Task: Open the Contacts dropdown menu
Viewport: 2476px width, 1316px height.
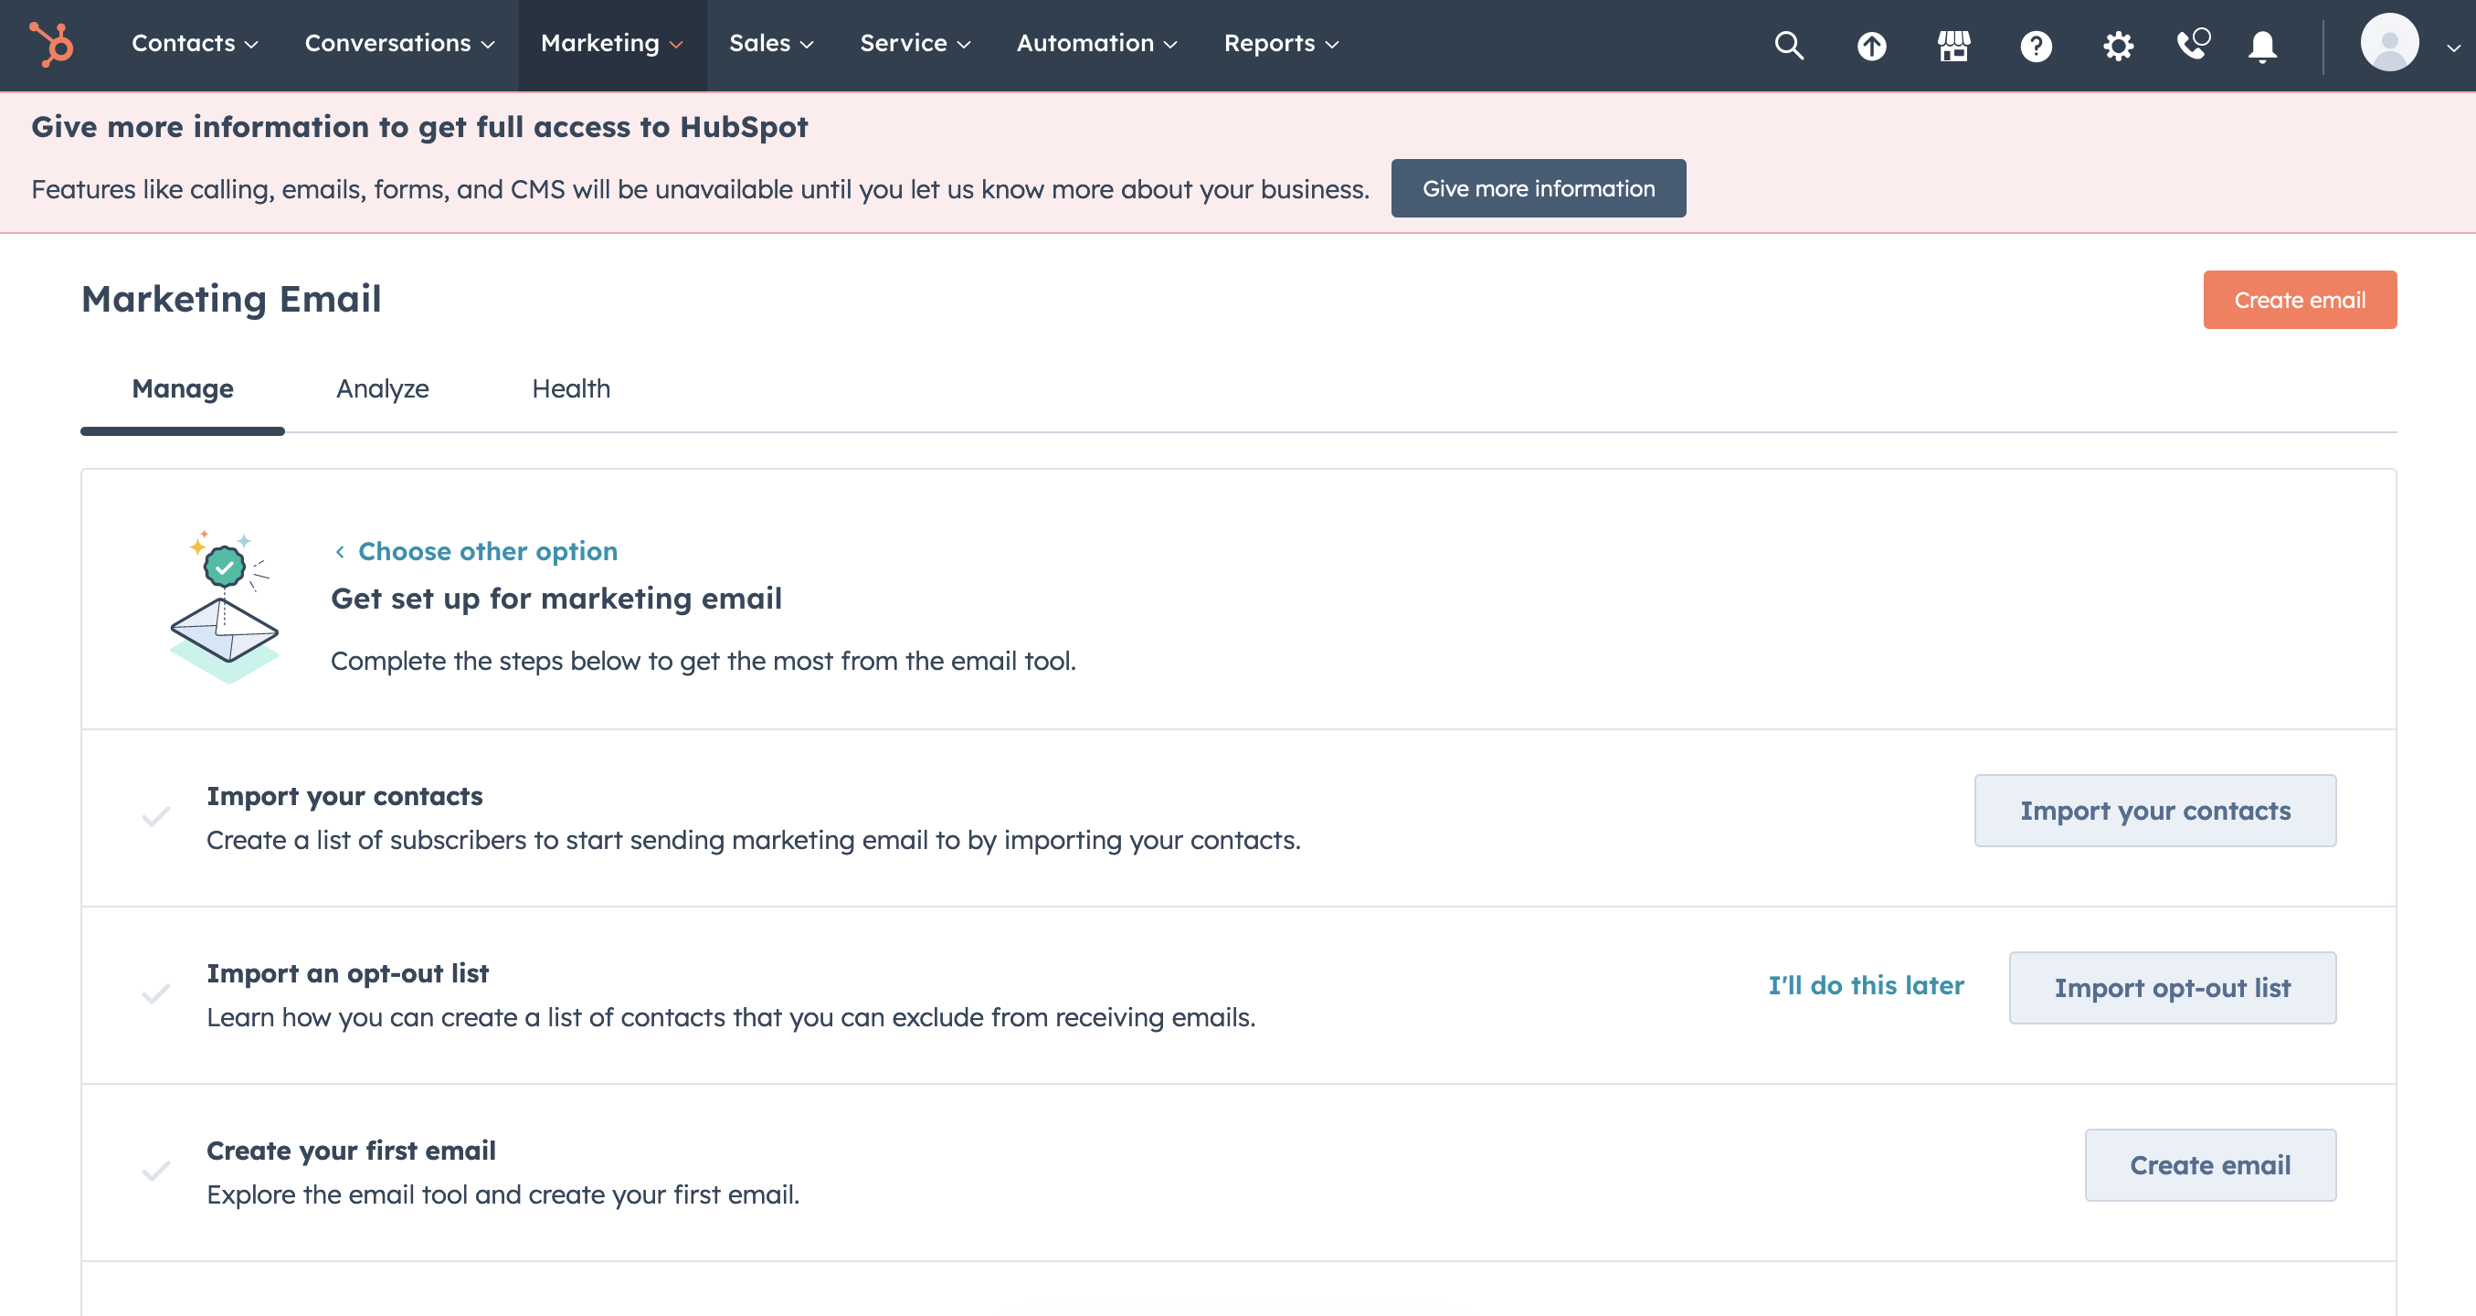Action: point(196,43)
